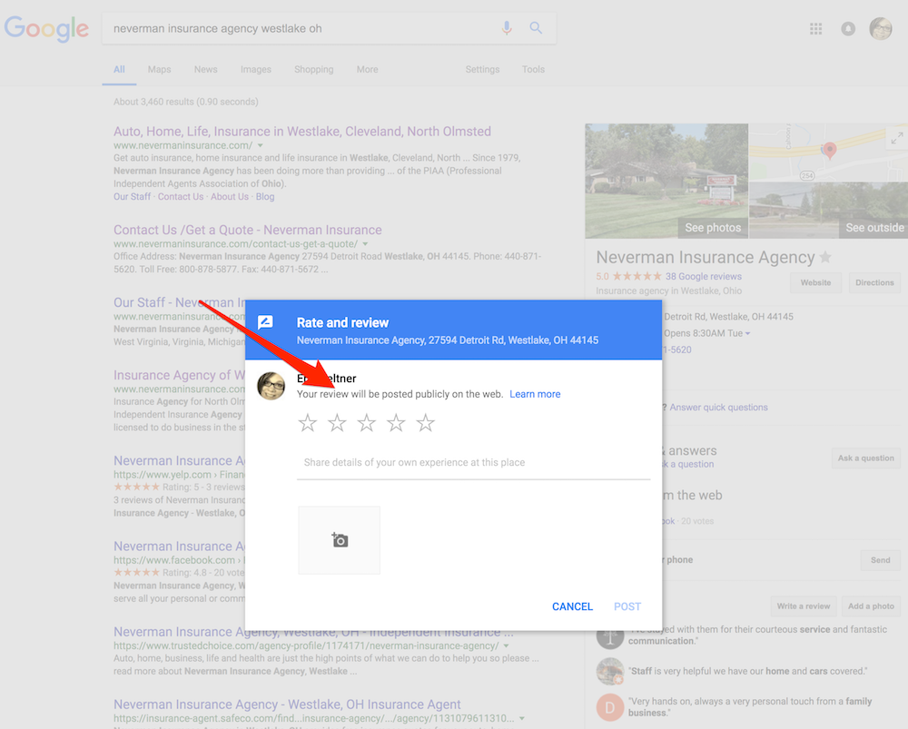Open the Learn more link

pyautogui.click(x=535, y=394)
